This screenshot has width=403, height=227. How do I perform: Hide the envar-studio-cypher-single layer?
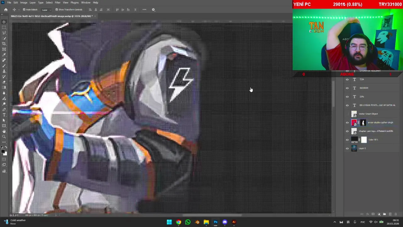pos(347,123)
